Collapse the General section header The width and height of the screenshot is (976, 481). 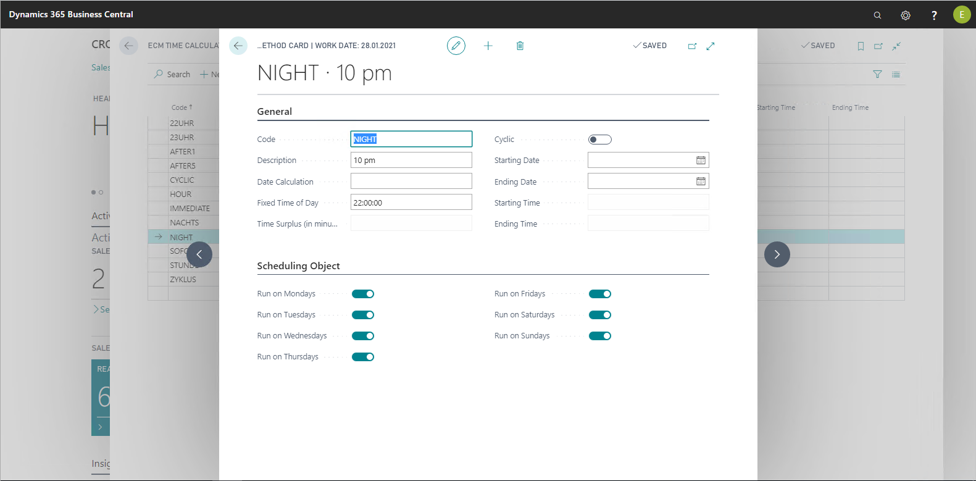(275, 112)
